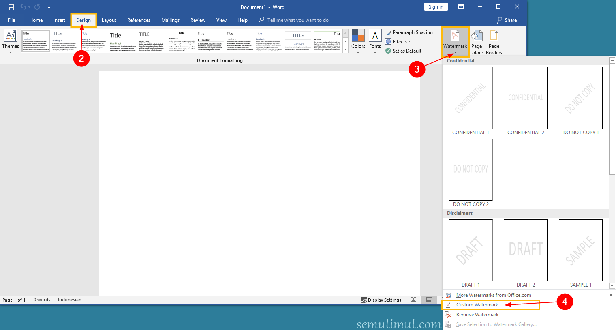616x330 pixels.
Task: Click the watermark gallery scroll up arrow
Action: tap(612, 60)
